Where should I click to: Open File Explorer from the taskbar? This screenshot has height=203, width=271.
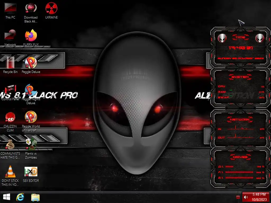click(35, 197)
